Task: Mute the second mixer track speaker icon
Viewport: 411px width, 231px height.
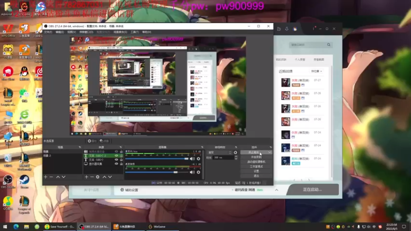Action: 192,172
